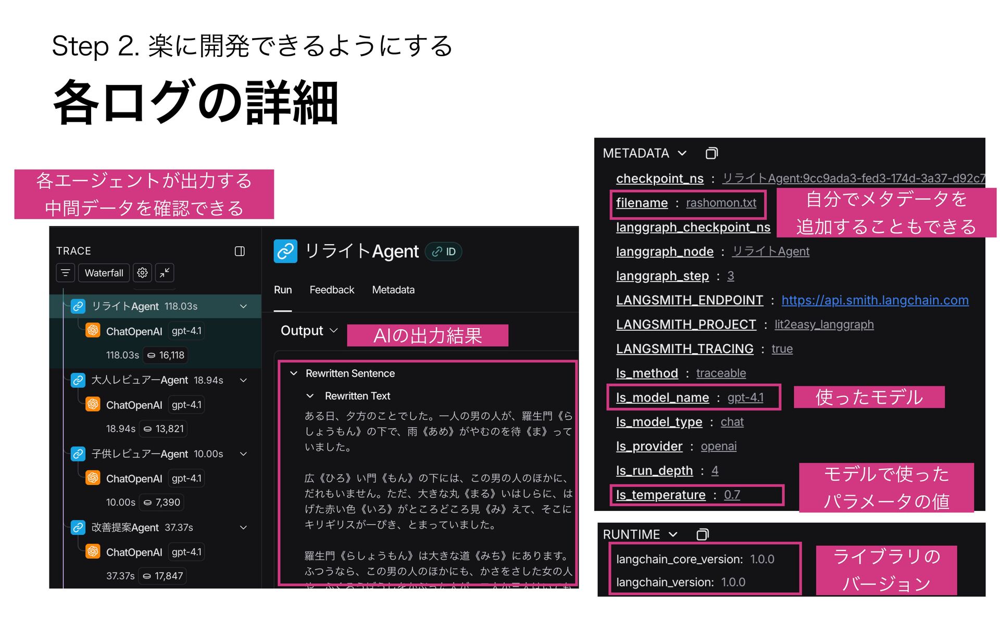
Task: Click chain icon of 改善提案Agent
Action: pyautogui.click(x=78, y=528)
